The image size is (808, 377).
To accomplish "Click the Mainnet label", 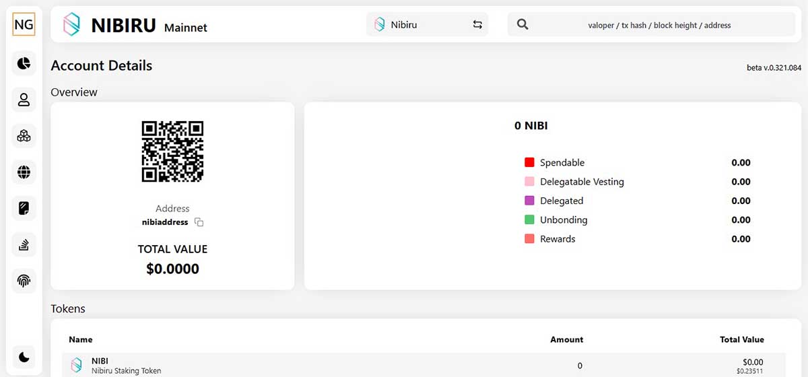I will (186, 28).
